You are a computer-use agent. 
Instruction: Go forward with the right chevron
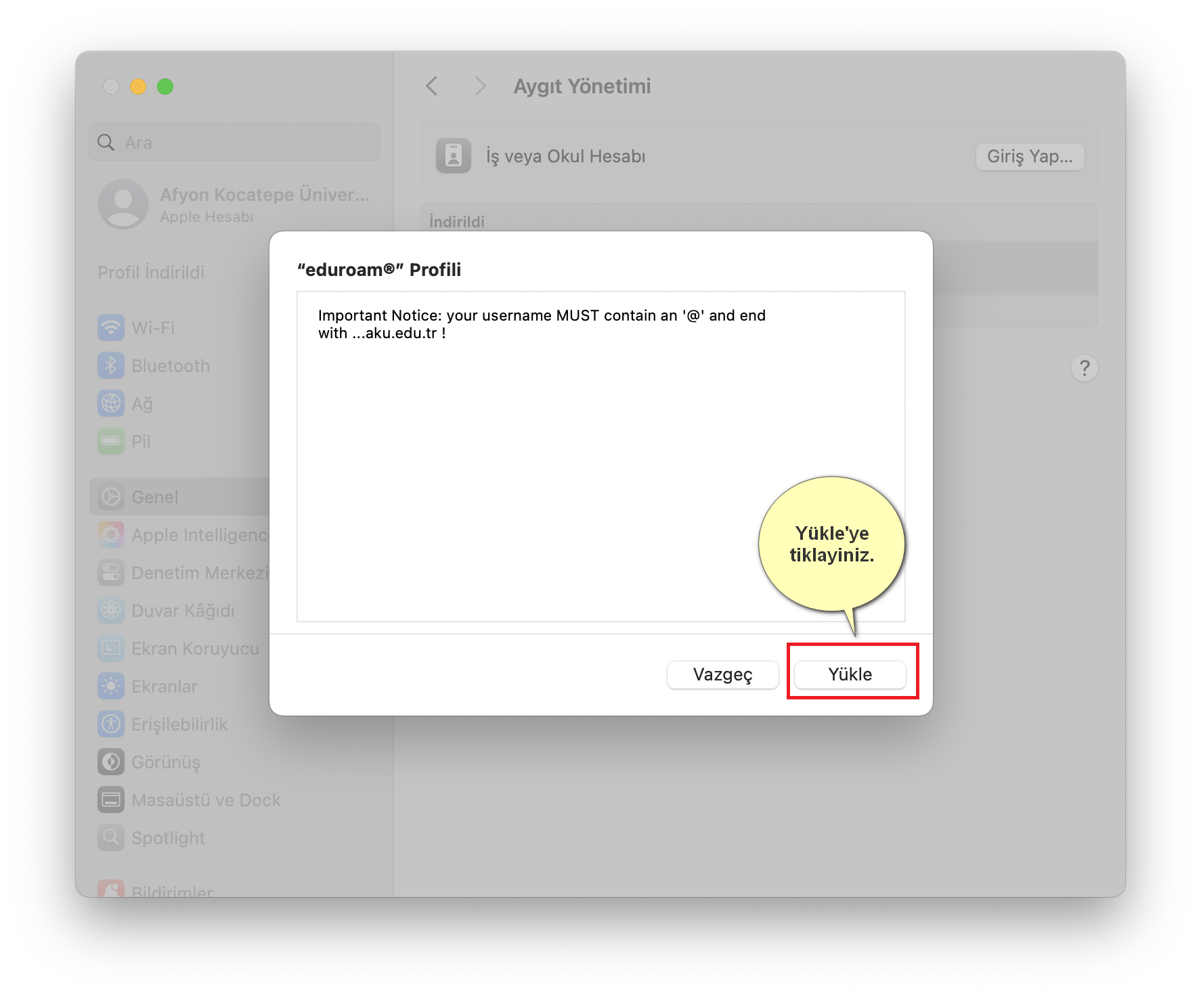pyautogui.click(x=480, y=86)
